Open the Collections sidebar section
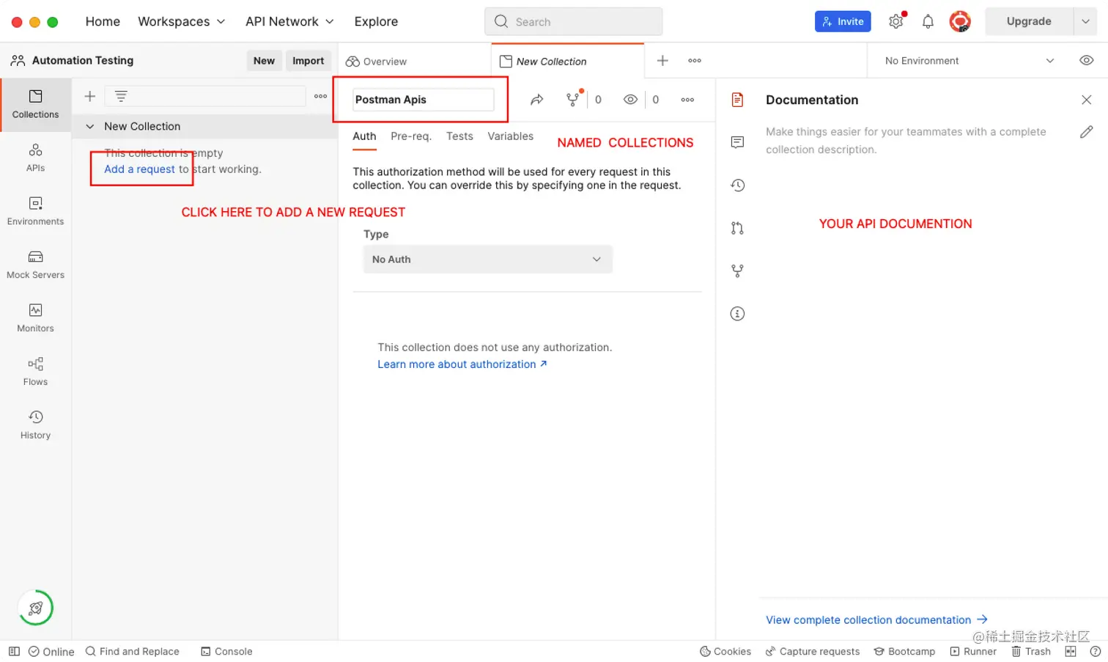Viewport: 1108px width, 662px height. 35,104
